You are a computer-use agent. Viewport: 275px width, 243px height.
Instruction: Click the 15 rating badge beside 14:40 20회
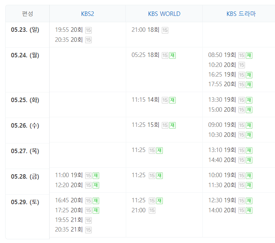(241, 160)
